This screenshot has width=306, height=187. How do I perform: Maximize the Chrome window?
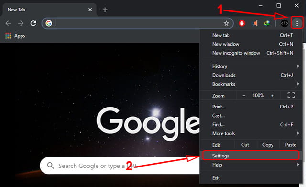[279, 6]
